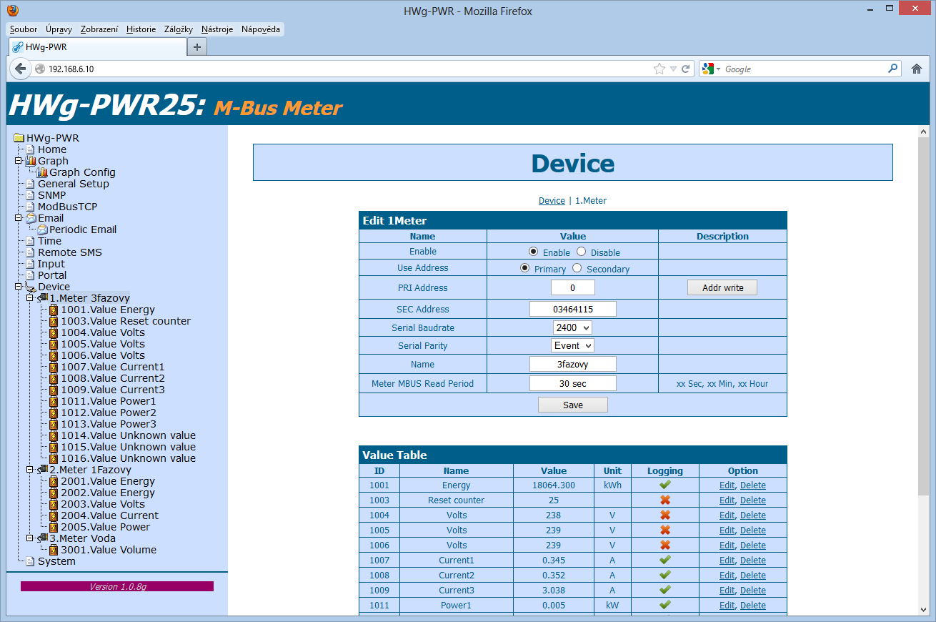This screenshot has height=622, width=936.
Task: Click Edit link for Volts row 1005
Action: [727, 530]
